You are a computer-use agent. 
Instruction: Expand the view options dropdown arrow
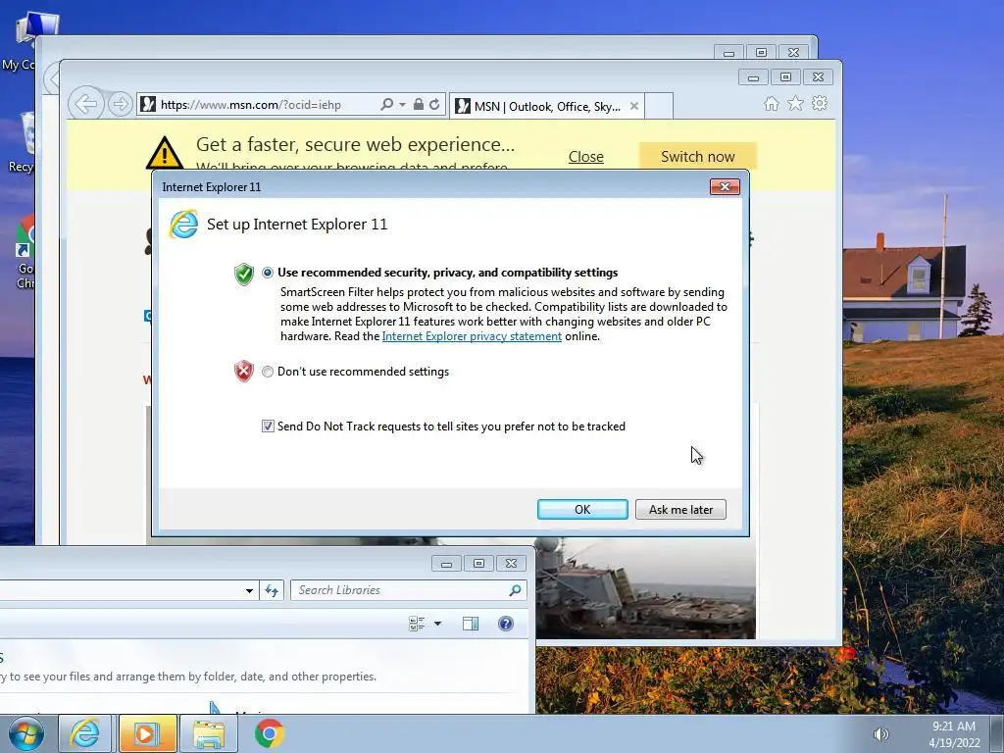pos(438,624)
